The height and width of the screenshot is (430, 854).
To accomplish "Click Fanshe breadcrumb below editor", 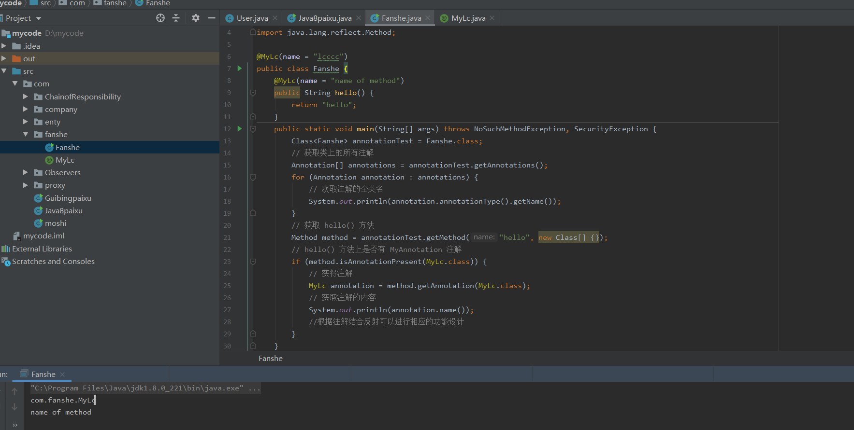I will pos(271,358).
